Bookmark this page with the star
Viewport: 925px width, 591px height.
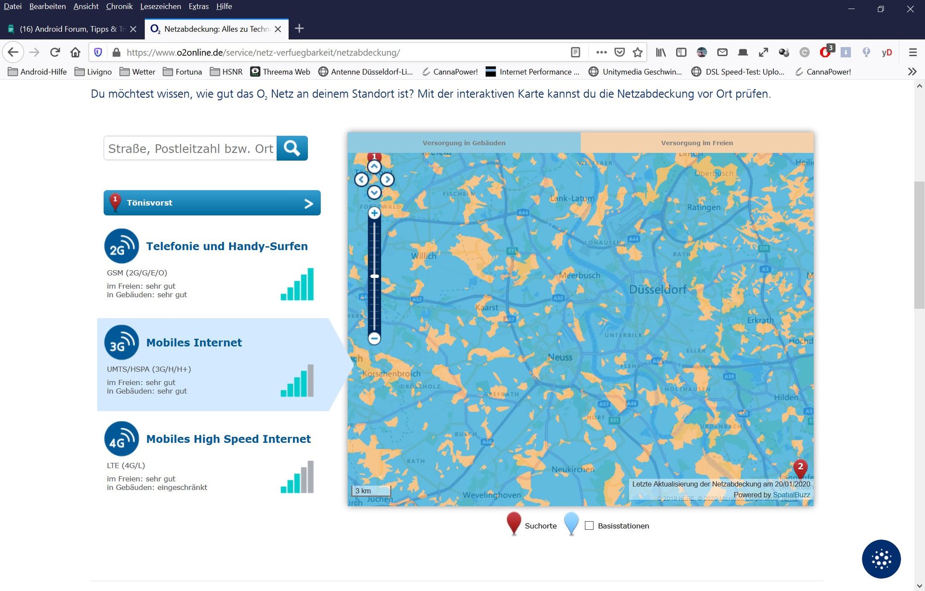[637, 52]
